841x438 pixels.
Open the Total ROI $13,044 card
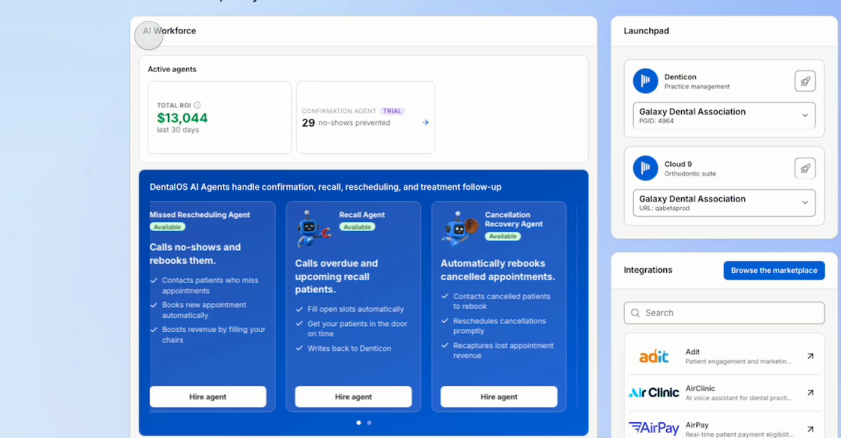coord(219,118)
